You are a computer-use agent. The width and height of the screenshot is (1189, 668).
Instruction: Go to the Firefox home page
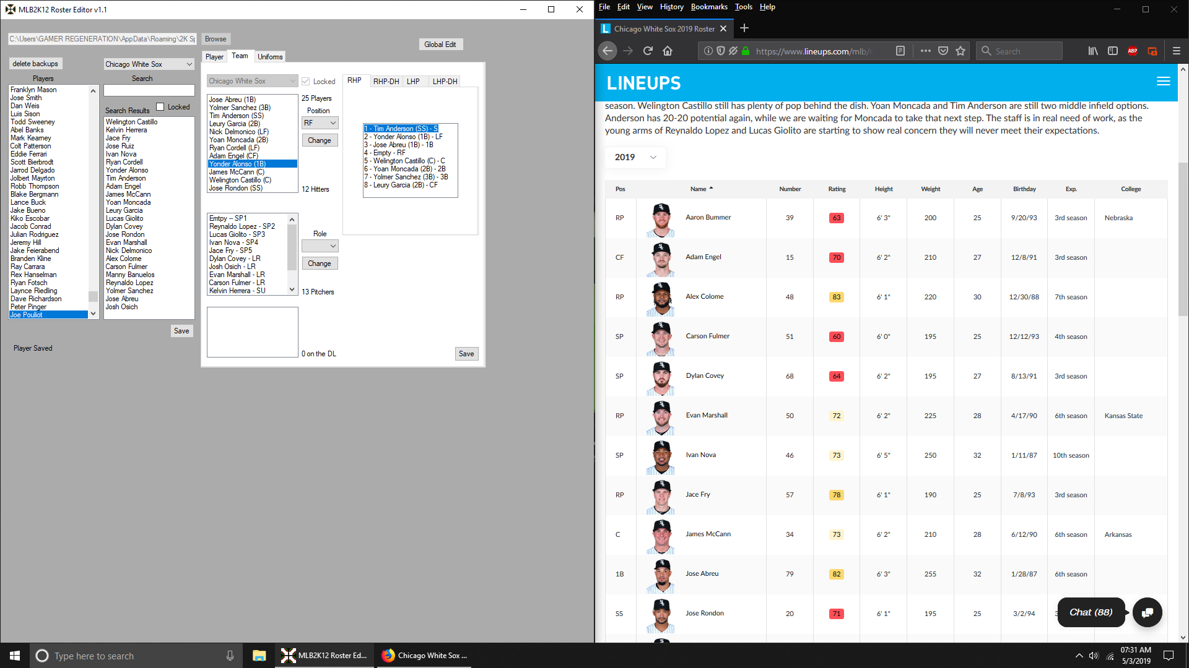coord(668,51)
